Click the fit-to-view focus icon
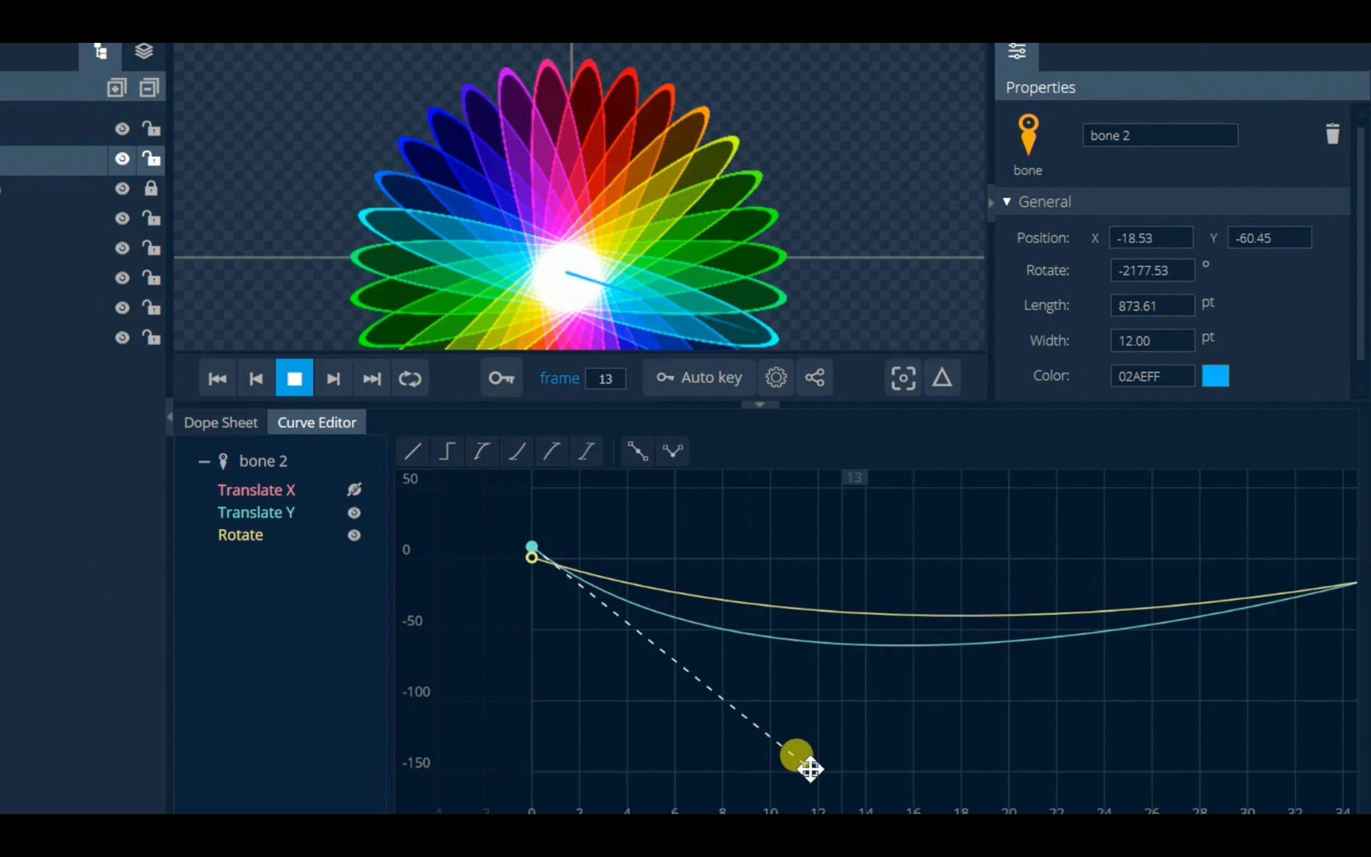This screenshot has height=857, width=1371. [x=902, y=378]
